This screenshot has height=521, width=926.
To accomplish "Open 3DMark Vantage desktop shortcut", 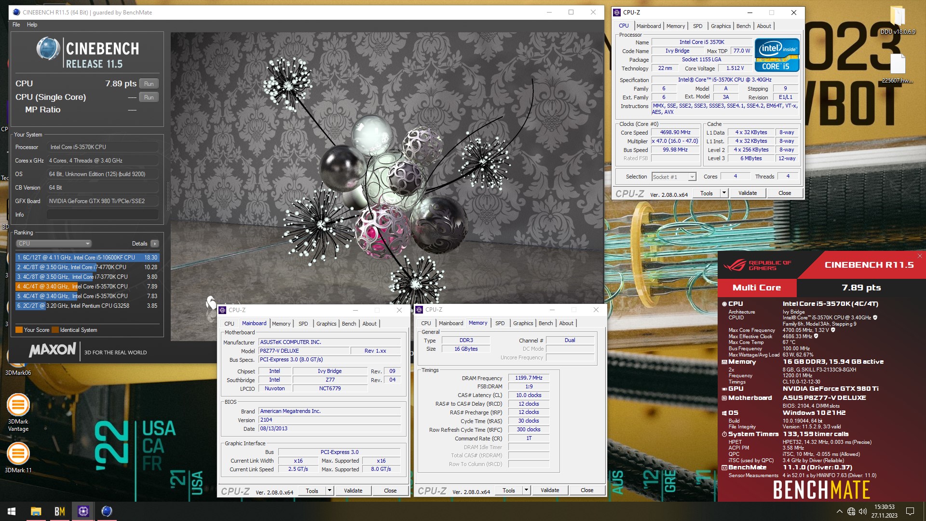I will pos(18,412).
